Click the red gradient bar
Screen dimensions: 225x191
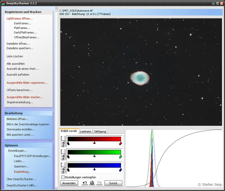coord(94,139)
